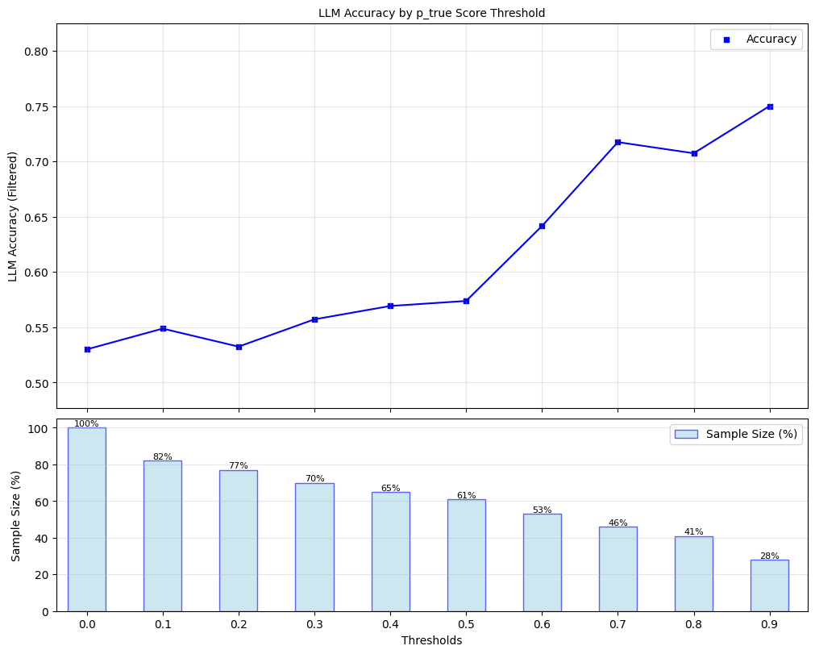
Task: Select the accuracy data point at threshold 0.0
Action: tap(87, 349)
